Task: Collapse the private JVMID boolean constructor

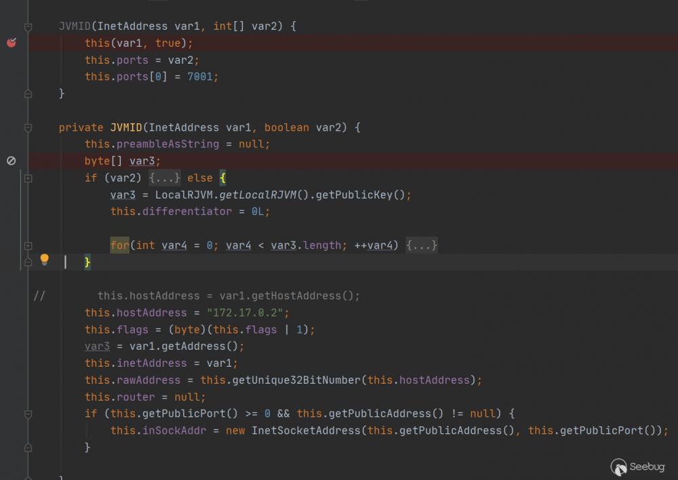Action: click(x=28, y=127)
